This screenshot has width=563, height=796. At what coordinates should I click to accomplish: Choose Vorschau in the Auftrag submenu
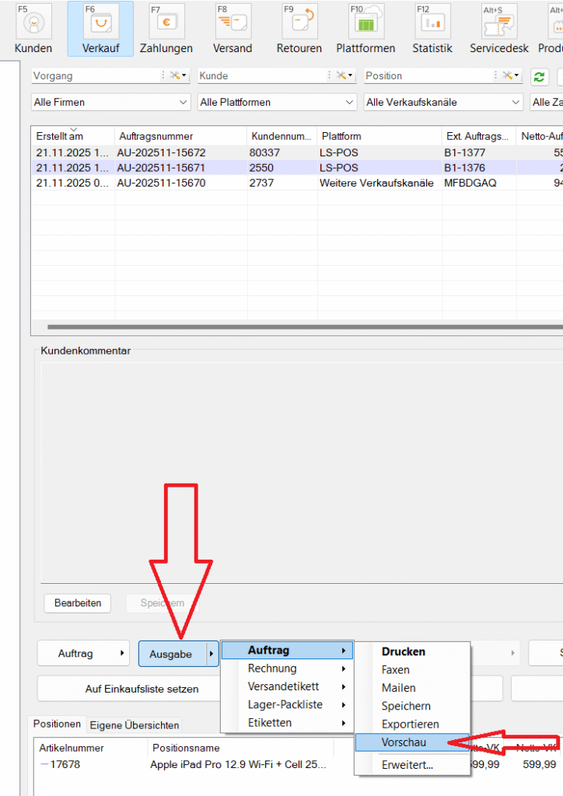(404, 742)
